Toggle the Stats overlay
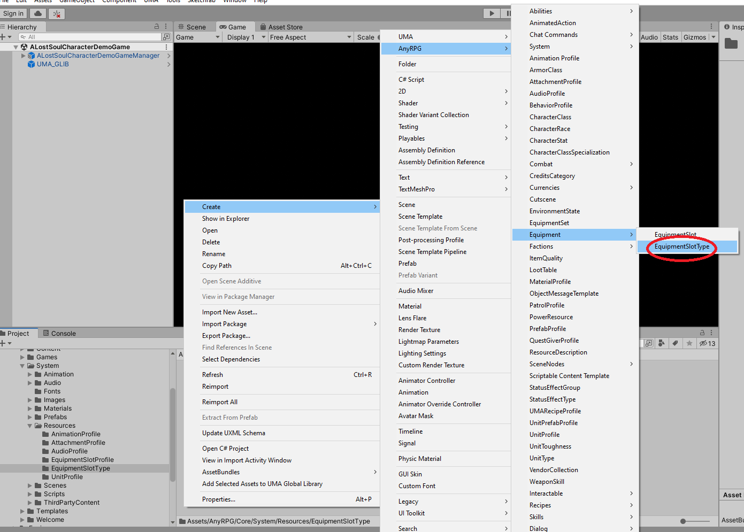 click(x=670, y=37)
